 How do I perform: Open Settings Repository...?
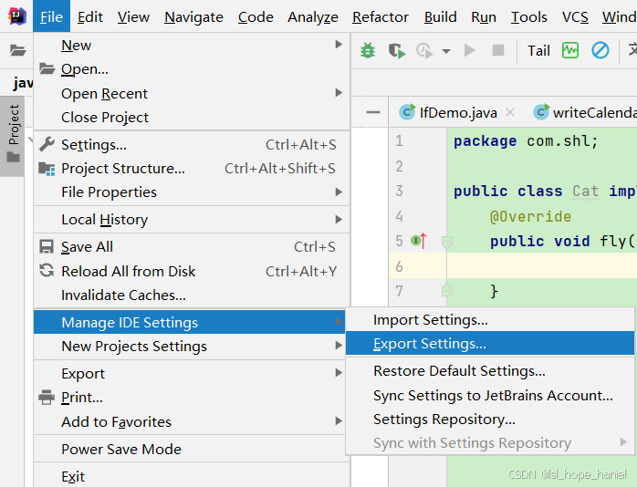pyautogui.click(x=490, y=419)
